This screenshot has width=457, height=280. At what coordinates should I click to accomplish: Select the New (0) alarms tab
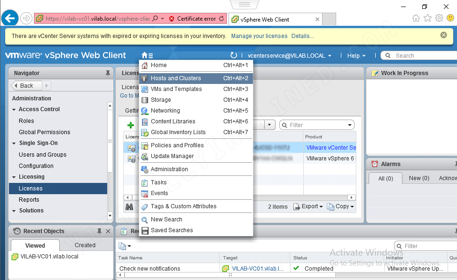[419, 178]
